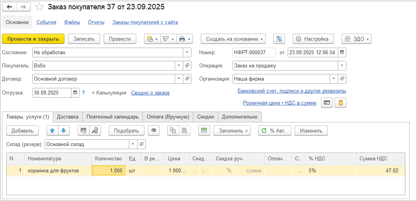Move row down with blue arrow
The width and height of the screenshot is (417, 201).
click(x=63, y=131)
